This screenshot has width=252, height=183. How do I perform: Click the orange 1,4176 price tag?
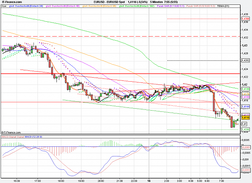pos(246,94)
